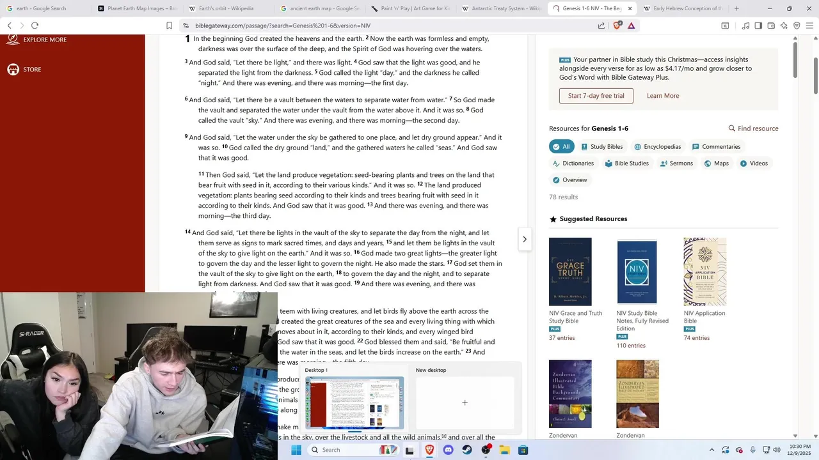This screenshot has width=819, height=460.
Task: Switch to the Earth's orbit Wikipedia tab
Action: tap(229, 8)
